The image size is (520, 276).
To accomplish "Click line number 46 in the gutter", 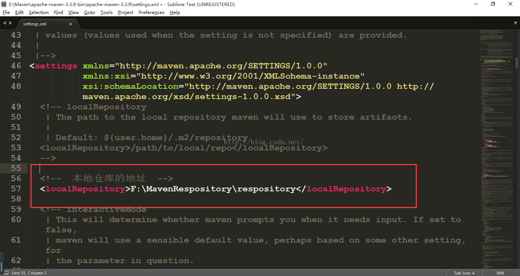I will click(16, 66).
